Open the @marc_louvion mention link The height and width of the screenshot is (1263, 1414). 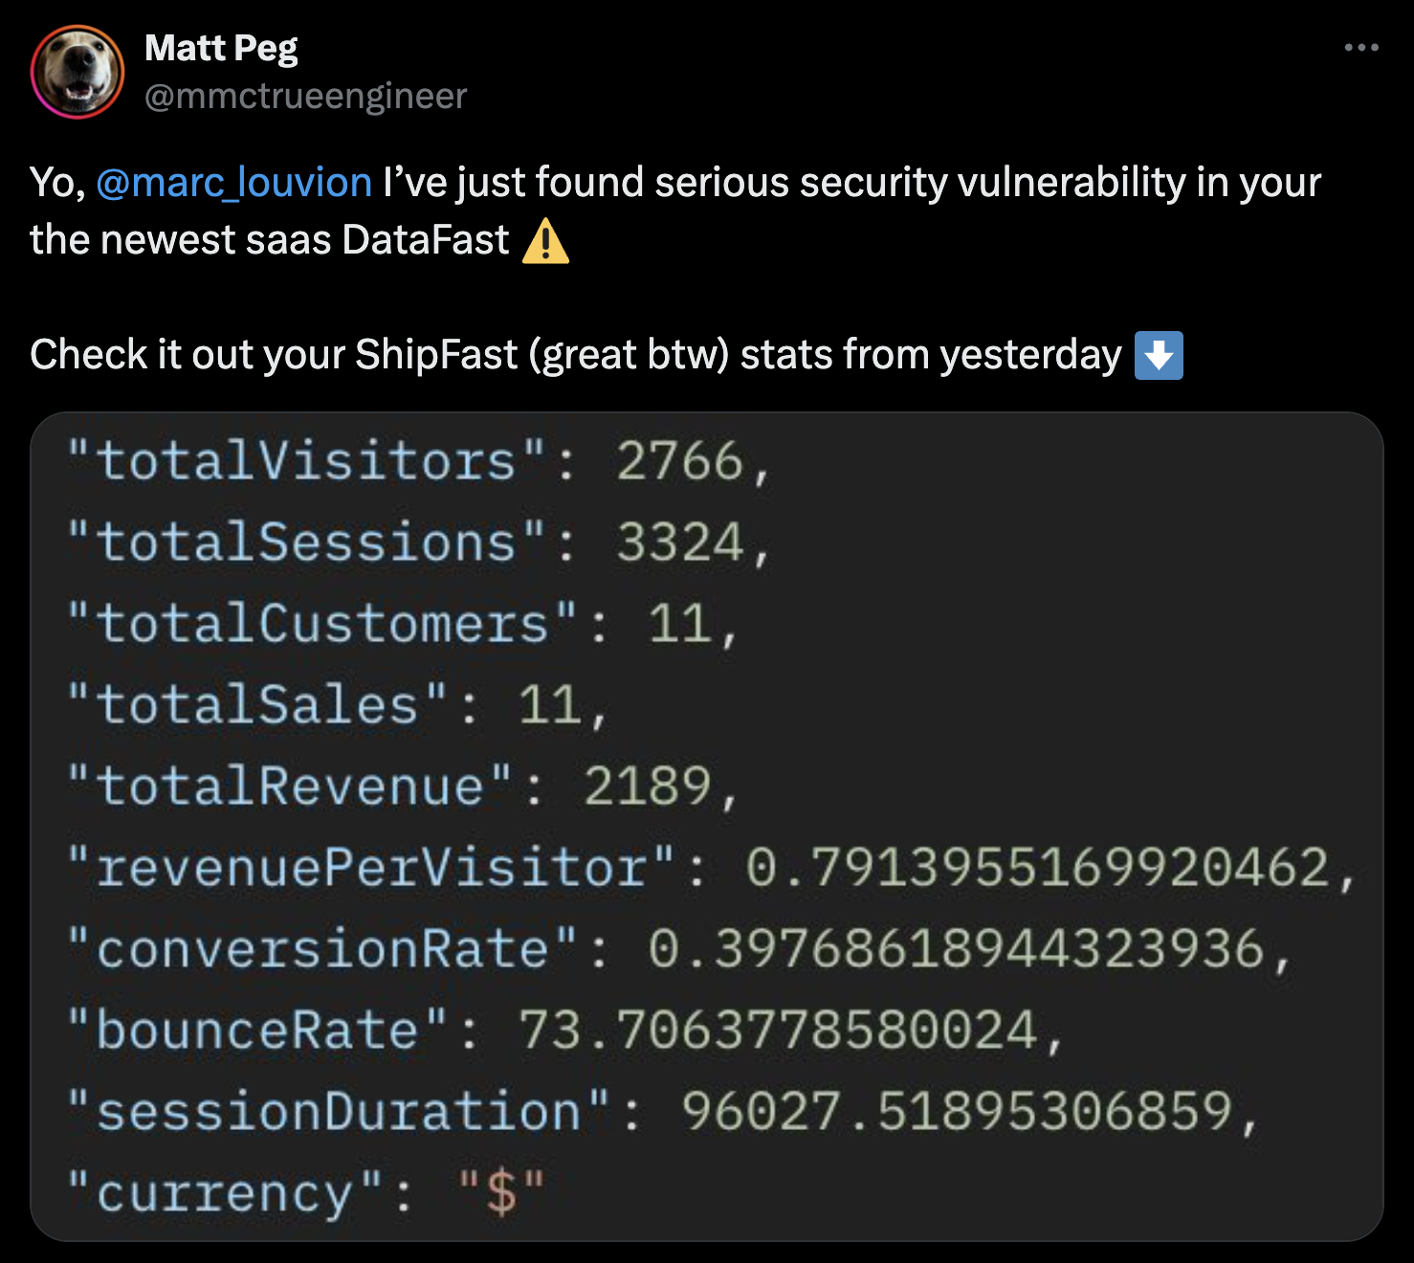233,183
